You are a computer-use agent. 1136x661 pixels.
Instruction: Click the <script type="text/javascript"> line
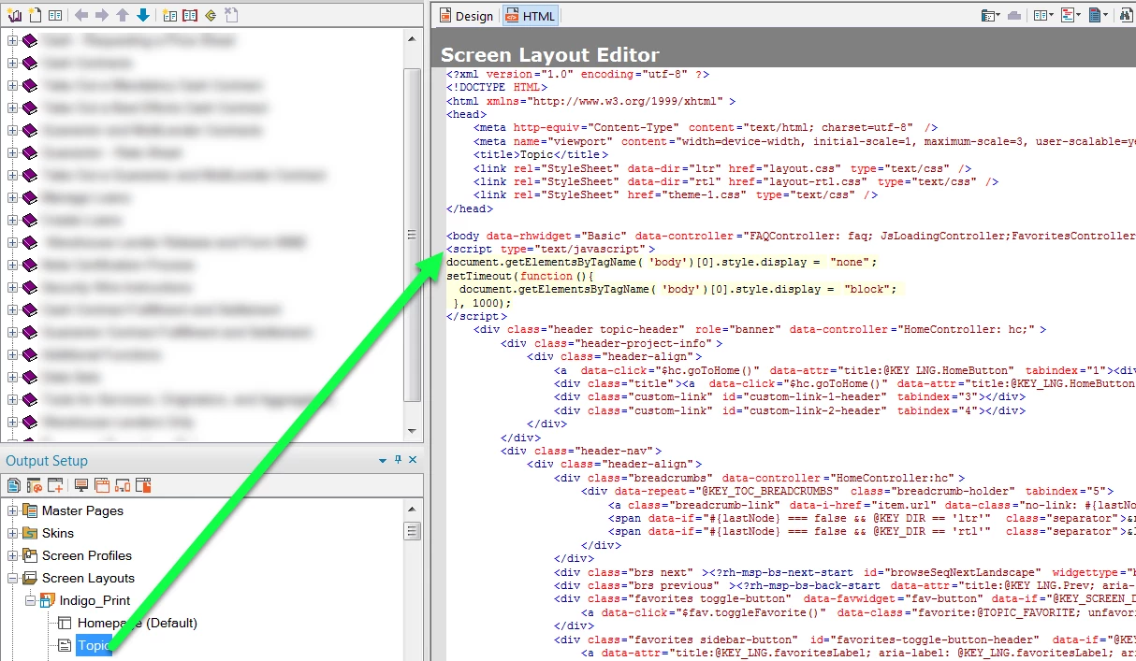(550, 249)
